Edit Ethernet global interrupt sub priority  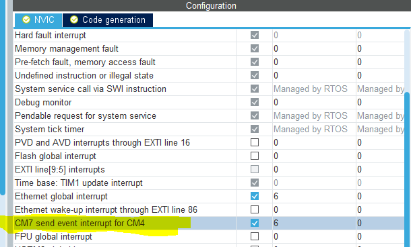click(380, 196)
